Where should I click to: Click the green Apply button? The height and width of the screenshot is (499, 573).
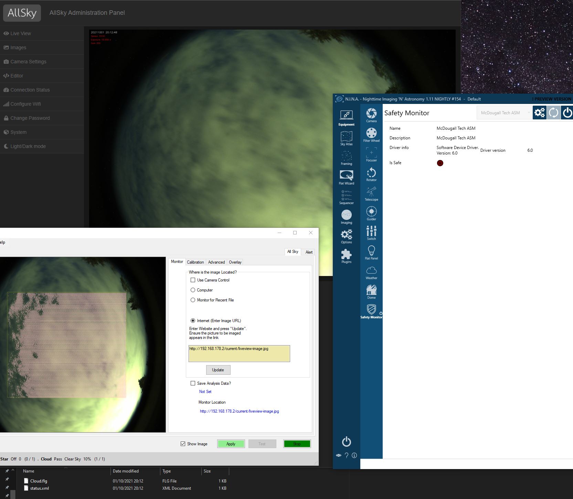[231, 444]
